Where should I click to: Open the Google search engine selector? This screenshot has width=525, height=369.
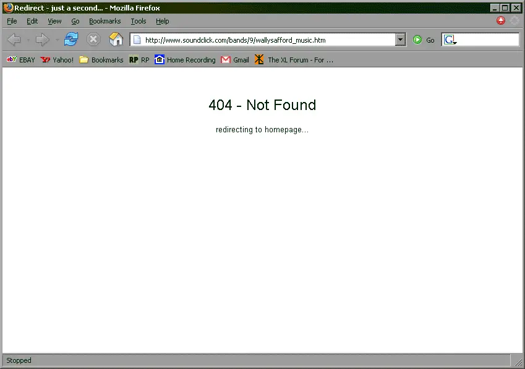coord(450,40)
